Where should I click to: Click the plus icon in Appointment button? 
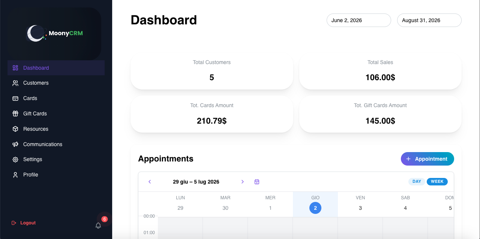[x=408, y=159]
